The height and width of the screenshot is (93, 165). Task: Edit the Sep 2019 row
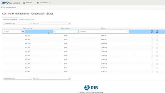tap(152, 52)
